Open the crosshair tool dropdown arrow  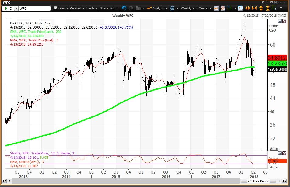click(x=235, y=9)
